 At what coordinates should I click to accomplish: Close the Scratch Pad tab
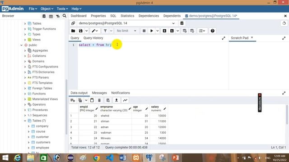252,37
